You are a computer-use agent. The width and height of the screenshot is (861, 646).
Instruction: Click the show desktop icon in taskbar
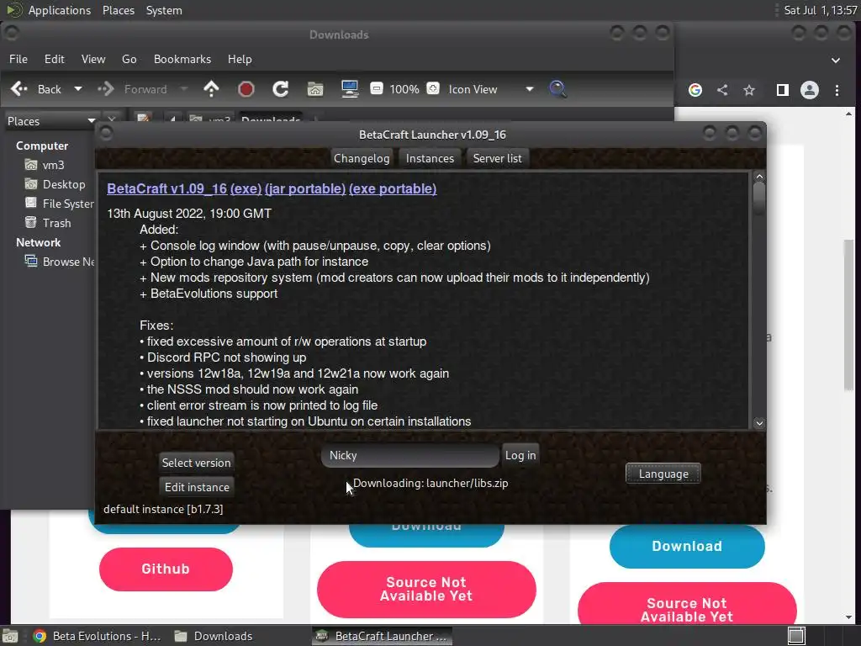tap(10, 636)
